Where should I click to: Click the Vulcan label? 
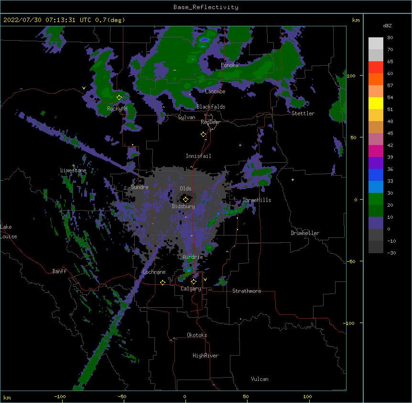tap(260, 379)
